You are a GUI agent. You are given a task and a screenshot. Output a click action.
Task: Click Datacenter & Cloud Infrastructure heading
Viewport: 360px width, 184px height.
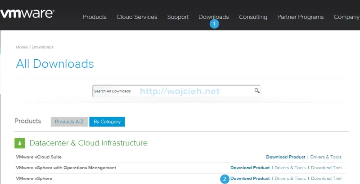click(88, 143)
